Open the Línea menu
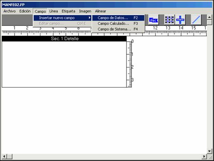Screen dimensions: 214x161 tap(54, 11)
